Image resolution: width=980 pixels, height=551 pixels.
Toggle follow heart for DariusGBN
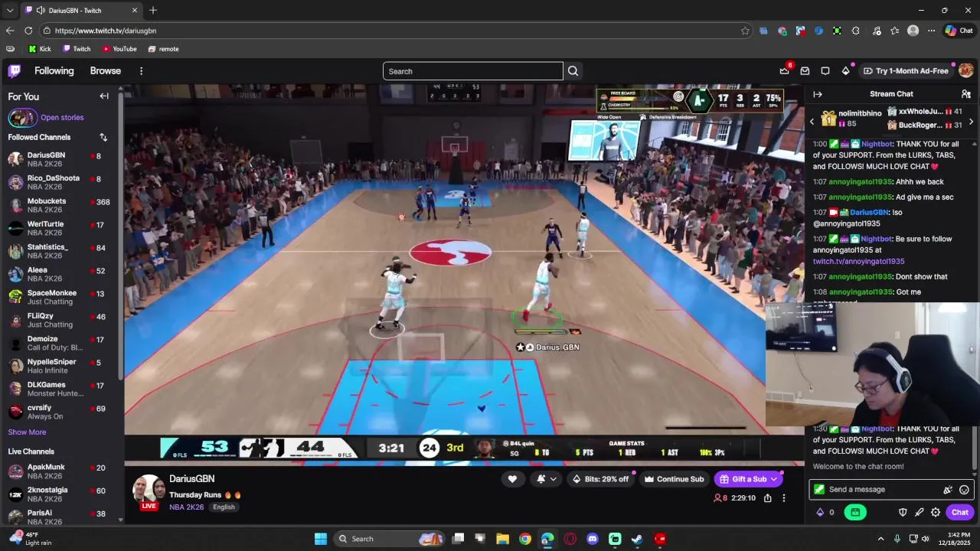click(512, 479)
